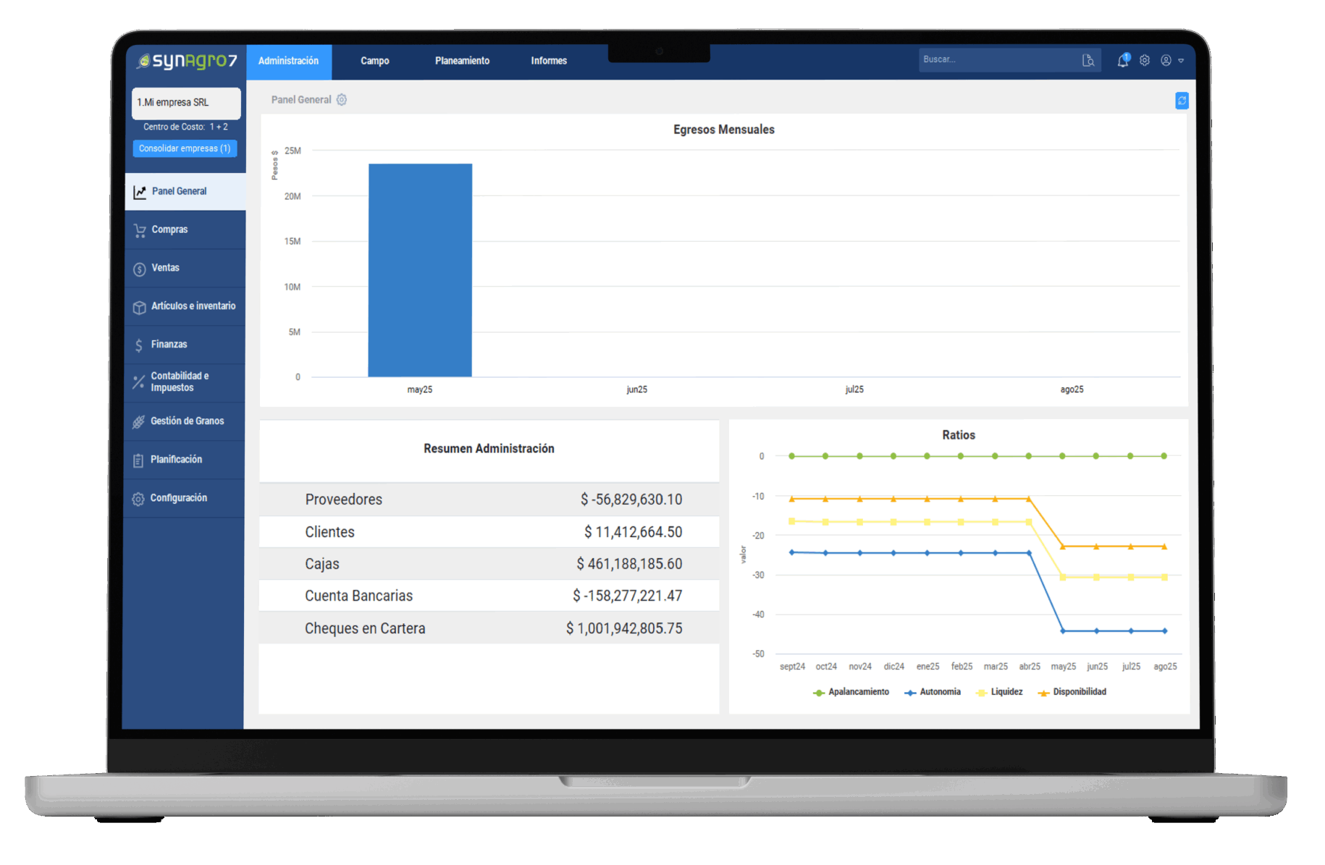Click the Centro de Costo link
Viewport: 1325px width, 865px height.
[x=185, y=127]
